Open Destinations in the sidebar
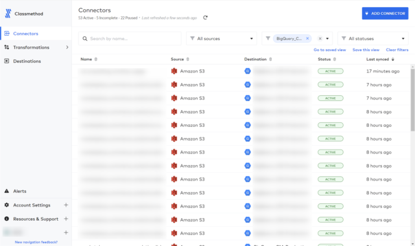This screenshot has width=415, height=246. tap(27, 61)
